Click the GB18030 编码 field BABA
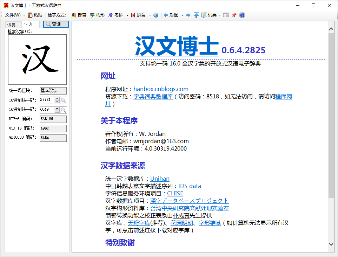This screenshot has height=257, width=338. coord(53,138)
